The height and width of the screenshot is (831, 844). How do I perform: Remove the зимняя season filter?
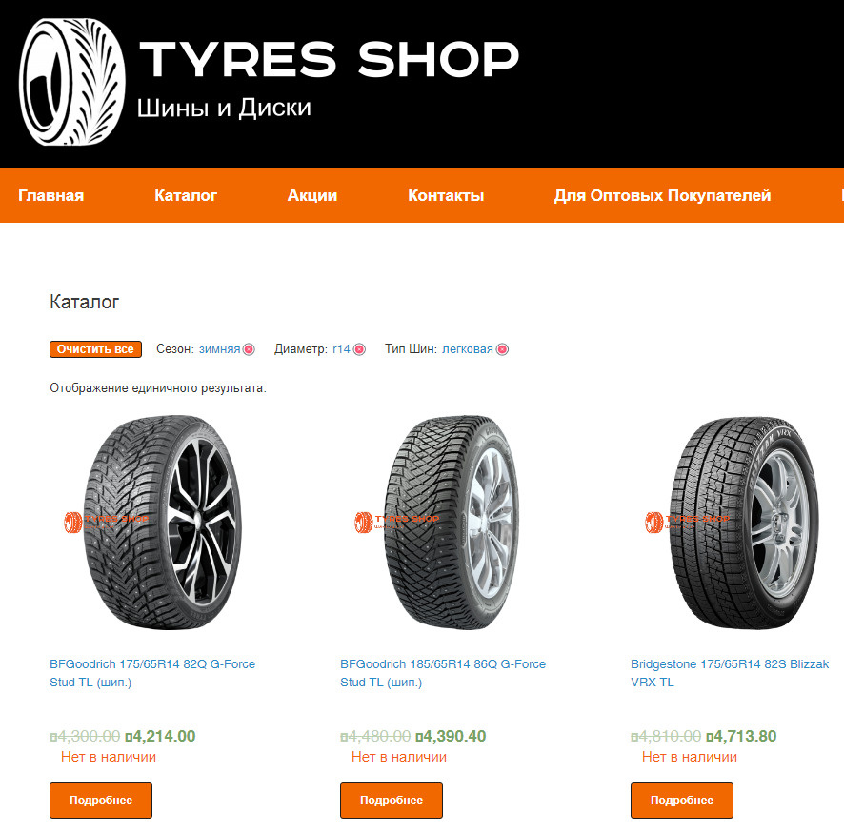tap(249, 349)
